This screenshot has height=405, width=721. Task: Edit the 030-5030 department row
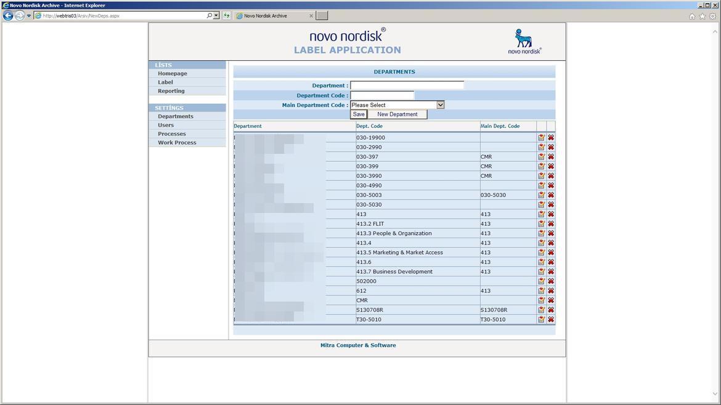pos(541,204)
